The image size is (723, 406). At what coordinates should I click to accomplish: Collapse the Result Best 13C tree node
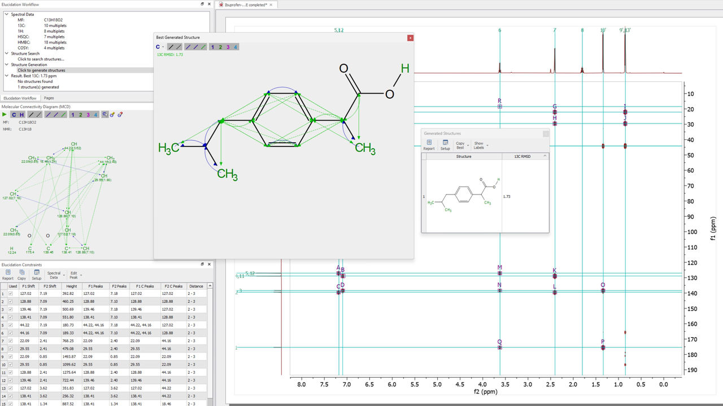point(6,76)
